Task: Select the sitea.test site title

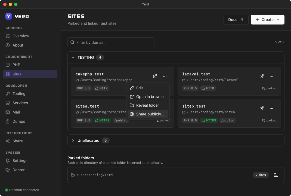Action: point(87,106)
